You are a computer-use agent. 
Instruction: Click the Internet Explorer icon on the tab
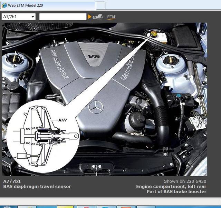click(4, 6)
